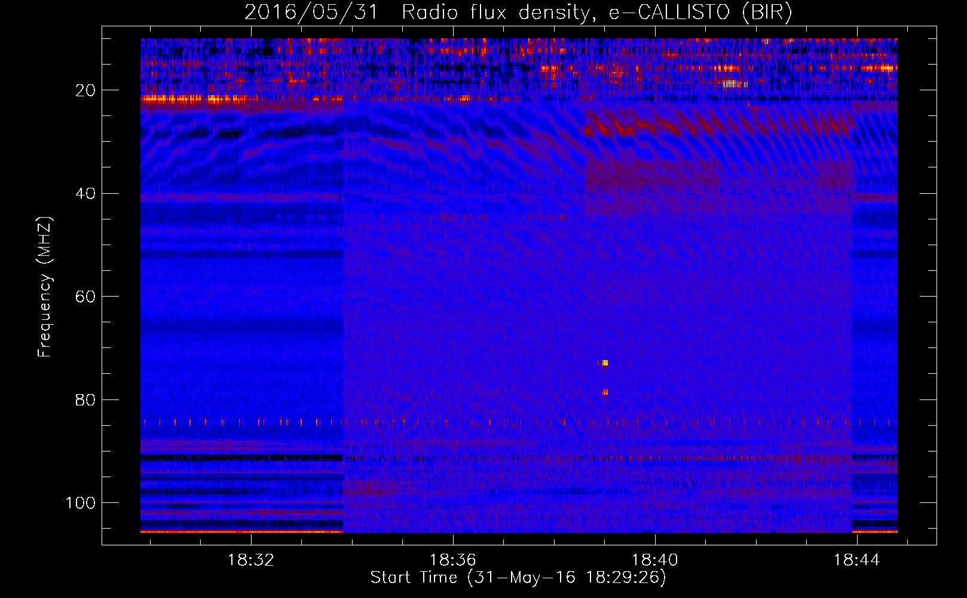Screen dimensions: 967x598
Task: Click the '80' frequency tick label
Action: click(x=85, y=399)
